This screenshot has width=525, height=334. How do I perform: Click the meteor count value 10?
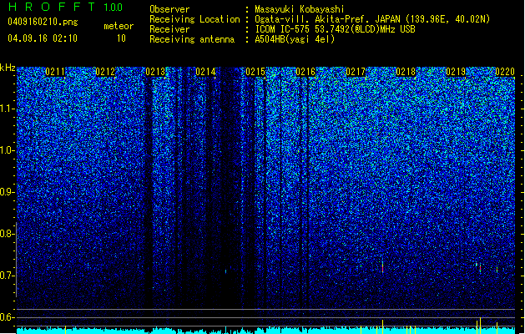coord(121,38)
